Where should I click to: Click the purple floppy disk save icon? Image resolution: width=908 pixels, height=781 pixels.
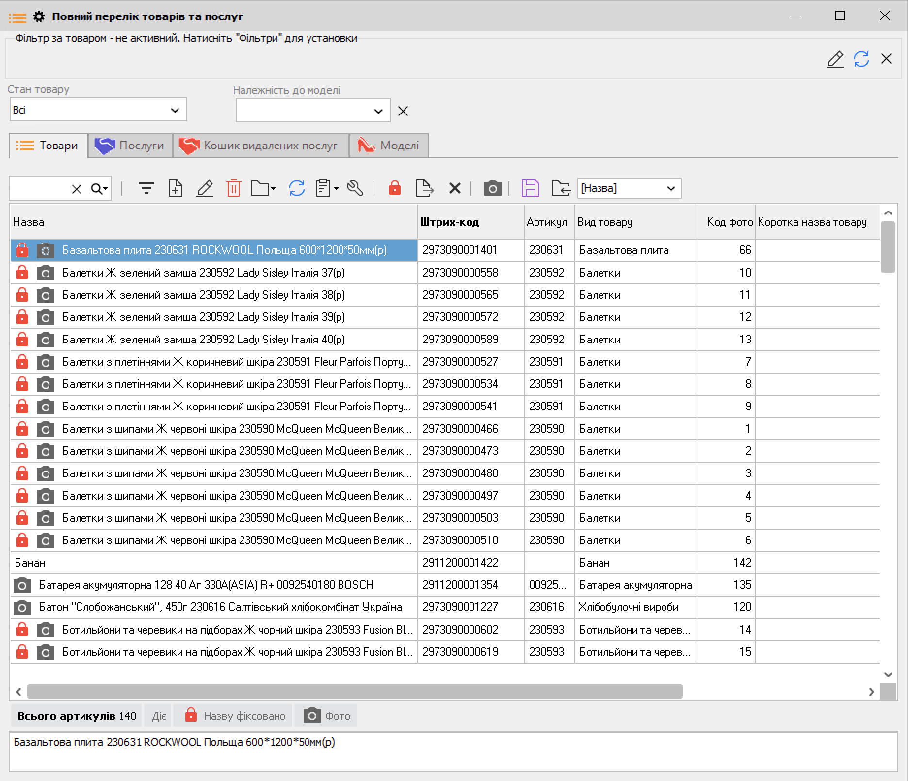[x=530, y=188]
